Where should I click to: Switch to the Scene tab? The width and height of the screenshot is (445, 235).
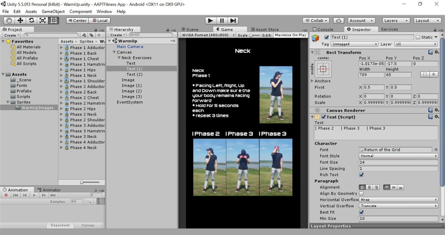[190, 30]
